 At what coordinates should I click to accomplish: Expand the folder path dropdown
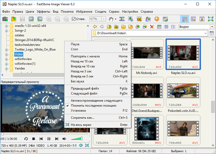[205, 33]
